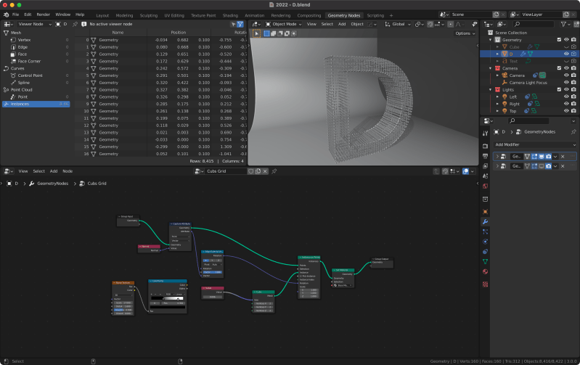Open the Add Modifier dropdown

[535, 144]
